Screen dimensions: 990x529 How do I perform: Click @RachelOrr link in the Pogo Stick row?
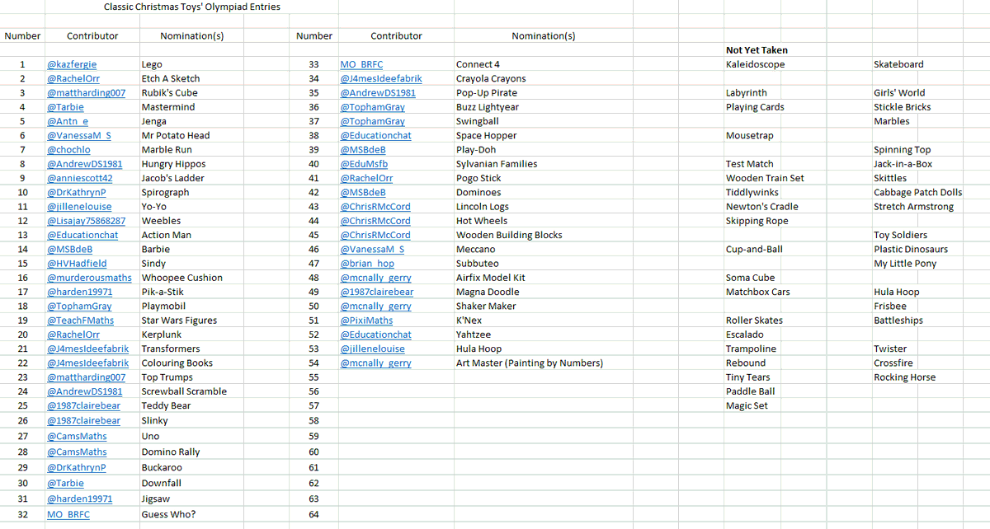[367, 178]
